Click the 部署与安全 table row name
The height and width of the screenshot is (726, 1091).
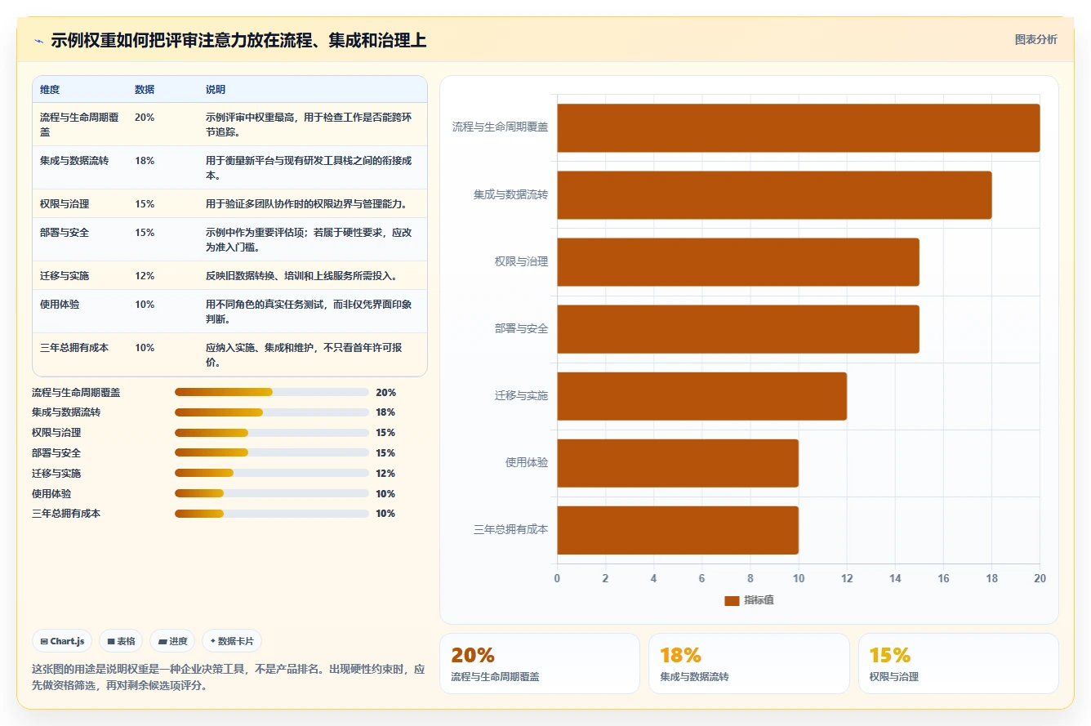(x=65, y=233)
